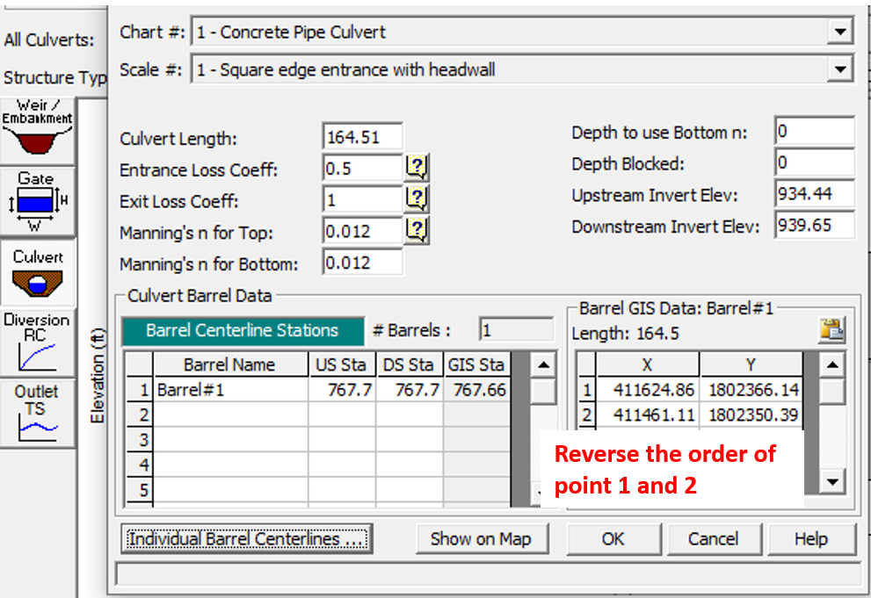Open the Outlet TS time series icon
871x598 pixels.
pyautogui.click(x=37, y=414)
